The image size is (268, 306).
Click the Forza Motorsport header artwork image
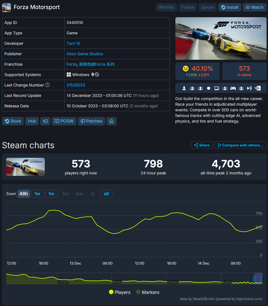[x=221, y=38]
